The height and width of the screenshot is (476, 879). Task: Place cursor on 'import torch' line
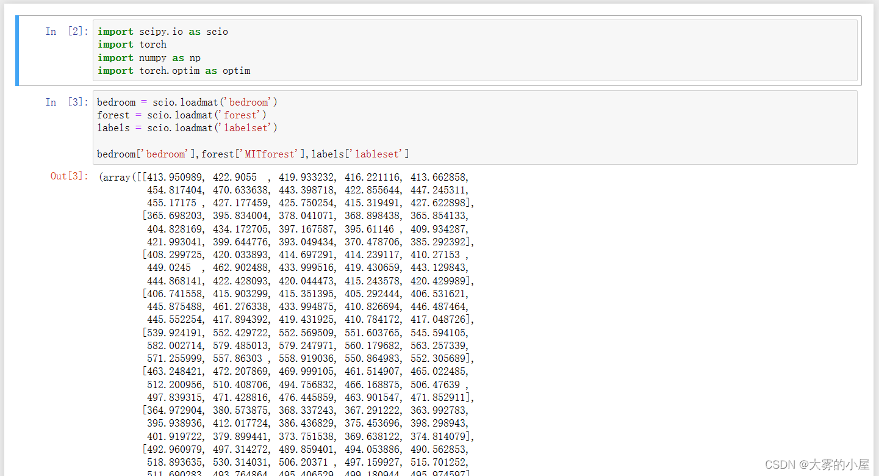coord(132,45)
